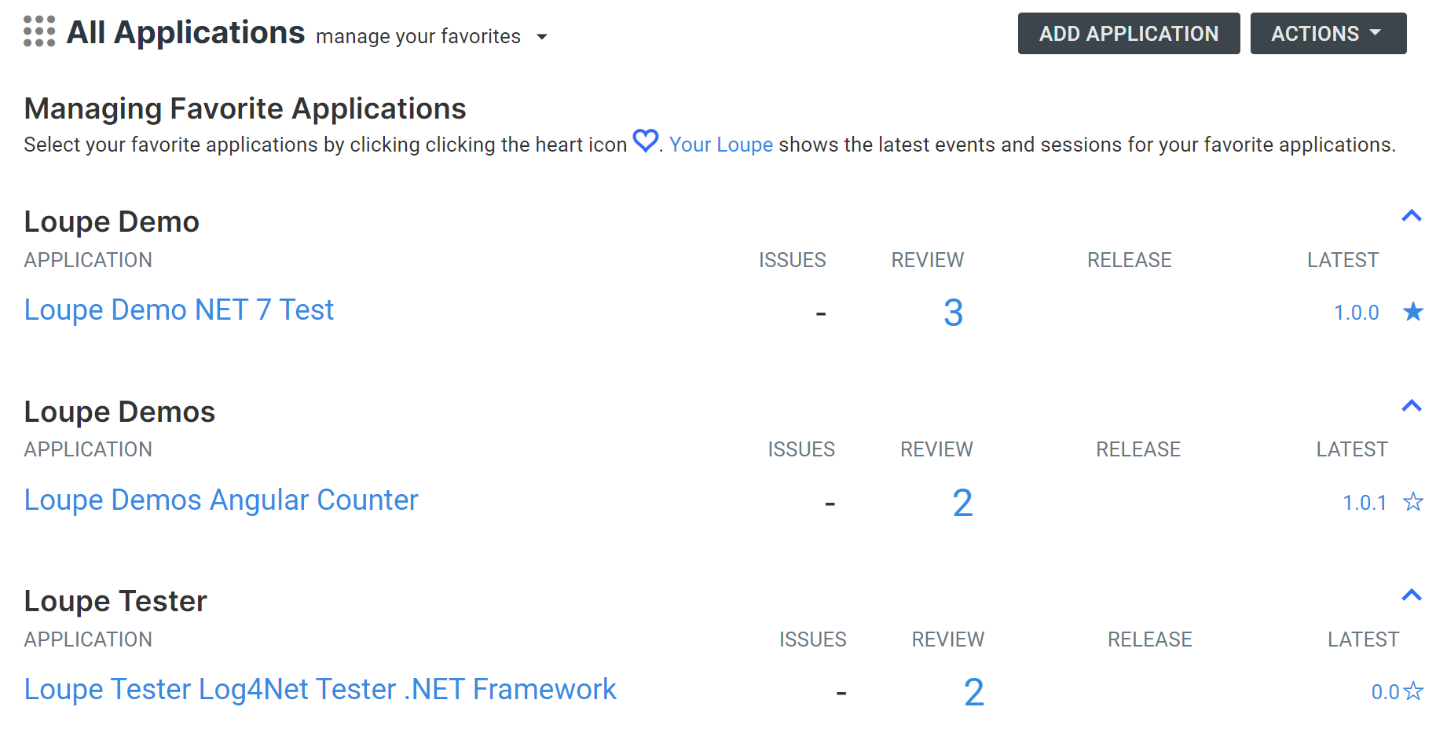Click review count 2 for Log4Net Tester
The width and height of the screenshot is (1447, 729).
click(x=974, y=692)
